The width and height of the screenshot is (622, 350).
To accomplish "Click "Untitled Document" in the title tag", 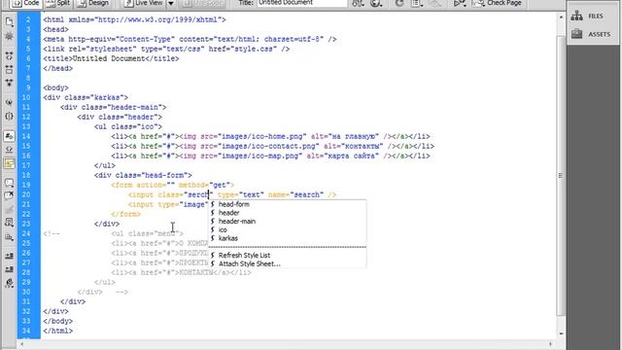I will [109, 58].
